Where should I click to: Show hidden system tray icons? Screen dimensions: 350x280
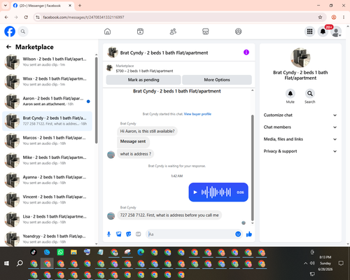pos(305,263)
